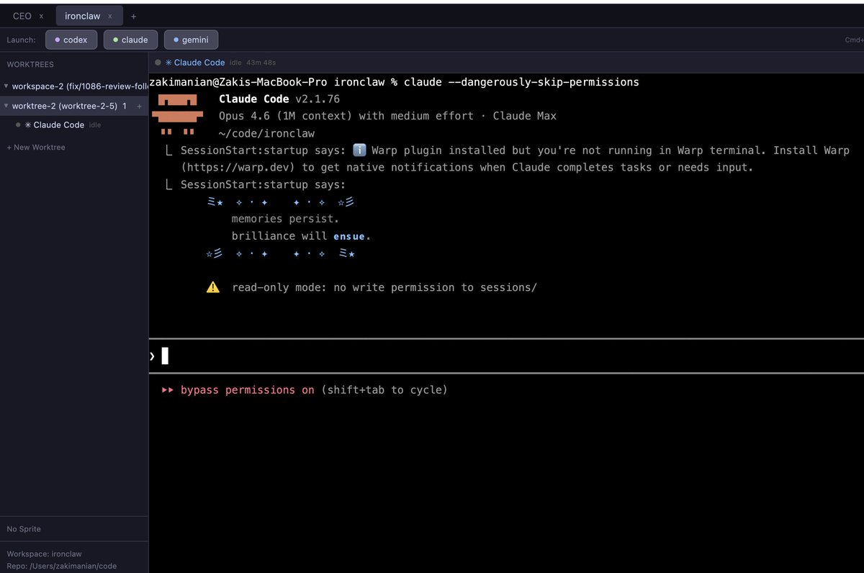Click the Claude Code pixel logo

(179, 114)
